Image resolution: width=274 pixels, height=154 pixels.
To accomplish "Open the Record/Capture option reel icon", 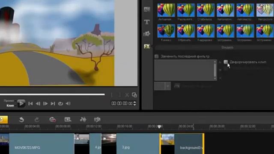I will coord(52,120).
